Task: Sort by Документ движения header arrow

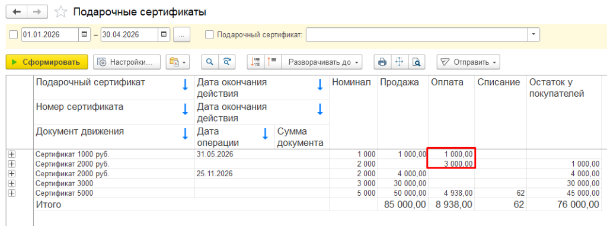Action: [185, 134]
